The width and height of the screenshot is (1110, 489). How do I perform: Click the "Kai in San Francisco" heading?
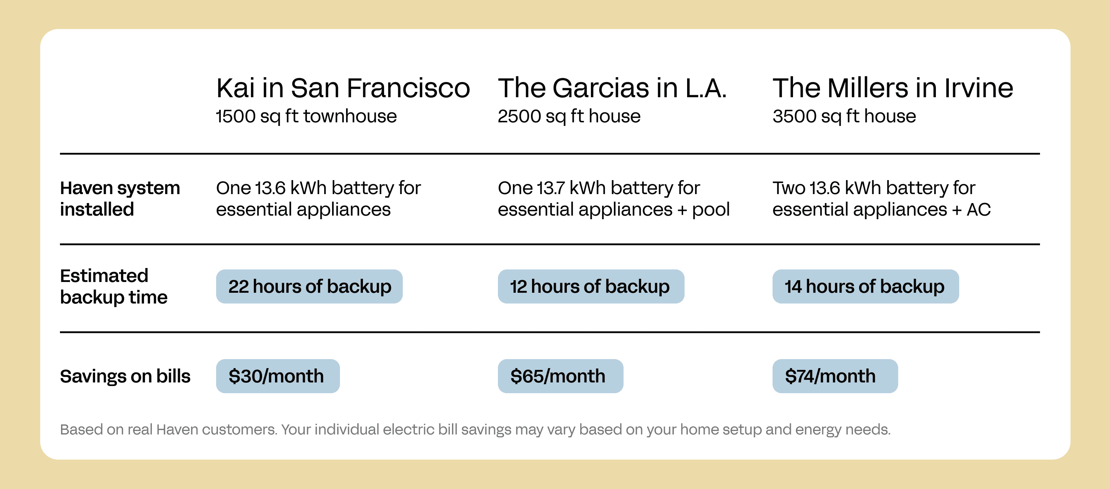click(342, 88)
